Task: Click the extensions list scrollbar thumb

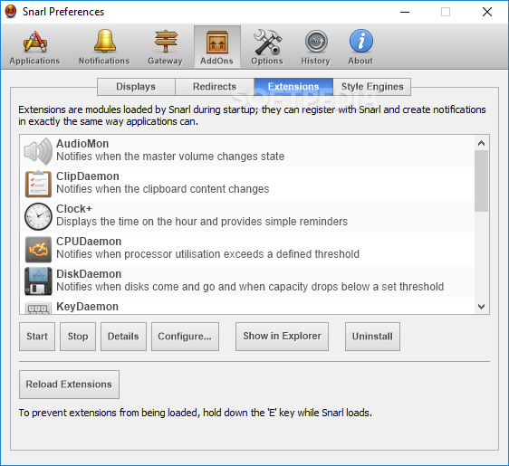Action: point(482,181)
